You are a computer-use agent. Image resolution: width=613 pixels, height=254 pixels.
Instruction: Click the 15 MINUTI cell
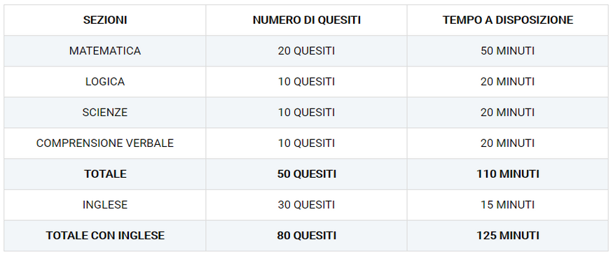pyautogui.click(x=507, y=205)
